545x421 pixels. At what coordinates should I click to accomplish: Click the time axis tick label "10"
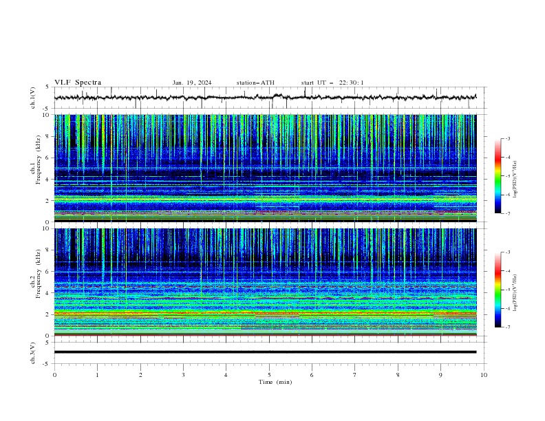tap(484, 375)
